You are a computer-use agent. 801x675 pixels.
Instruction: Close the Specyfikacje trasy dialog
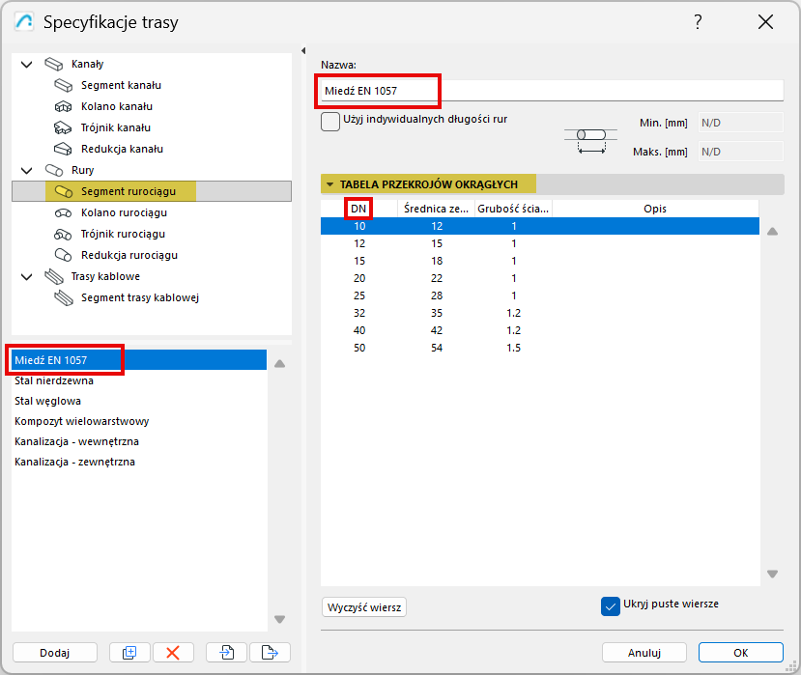[765, 22]
